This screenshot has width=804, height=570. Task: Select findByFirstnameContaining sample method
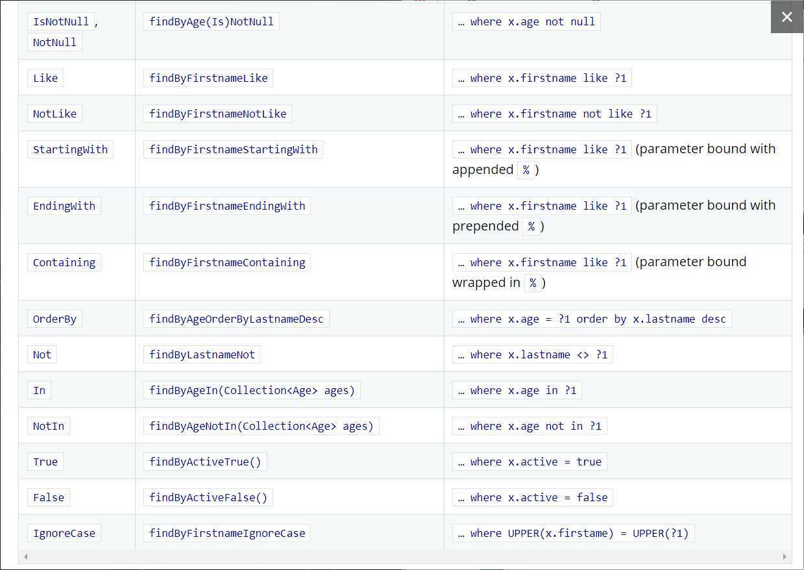pos(227,262)
